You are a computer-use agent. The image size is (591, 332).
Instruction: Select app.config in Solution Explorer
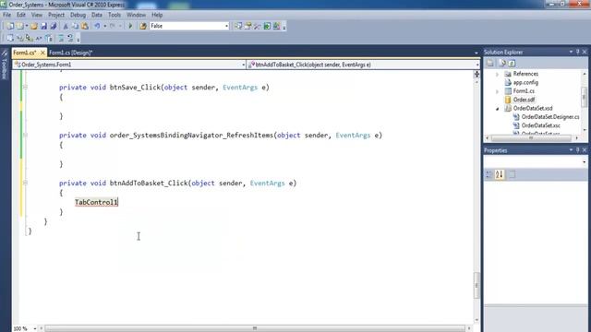tap(525, 82)
